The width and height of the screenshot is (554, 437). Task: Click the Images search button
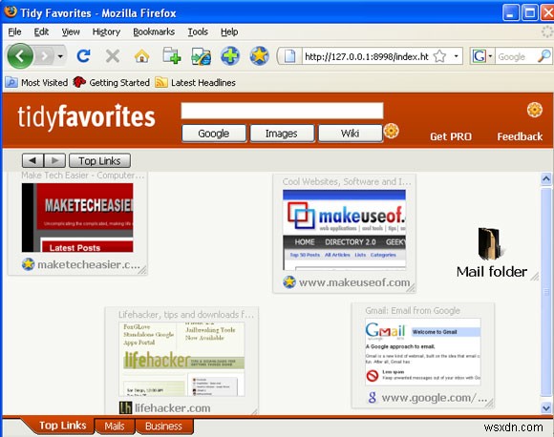282,134
